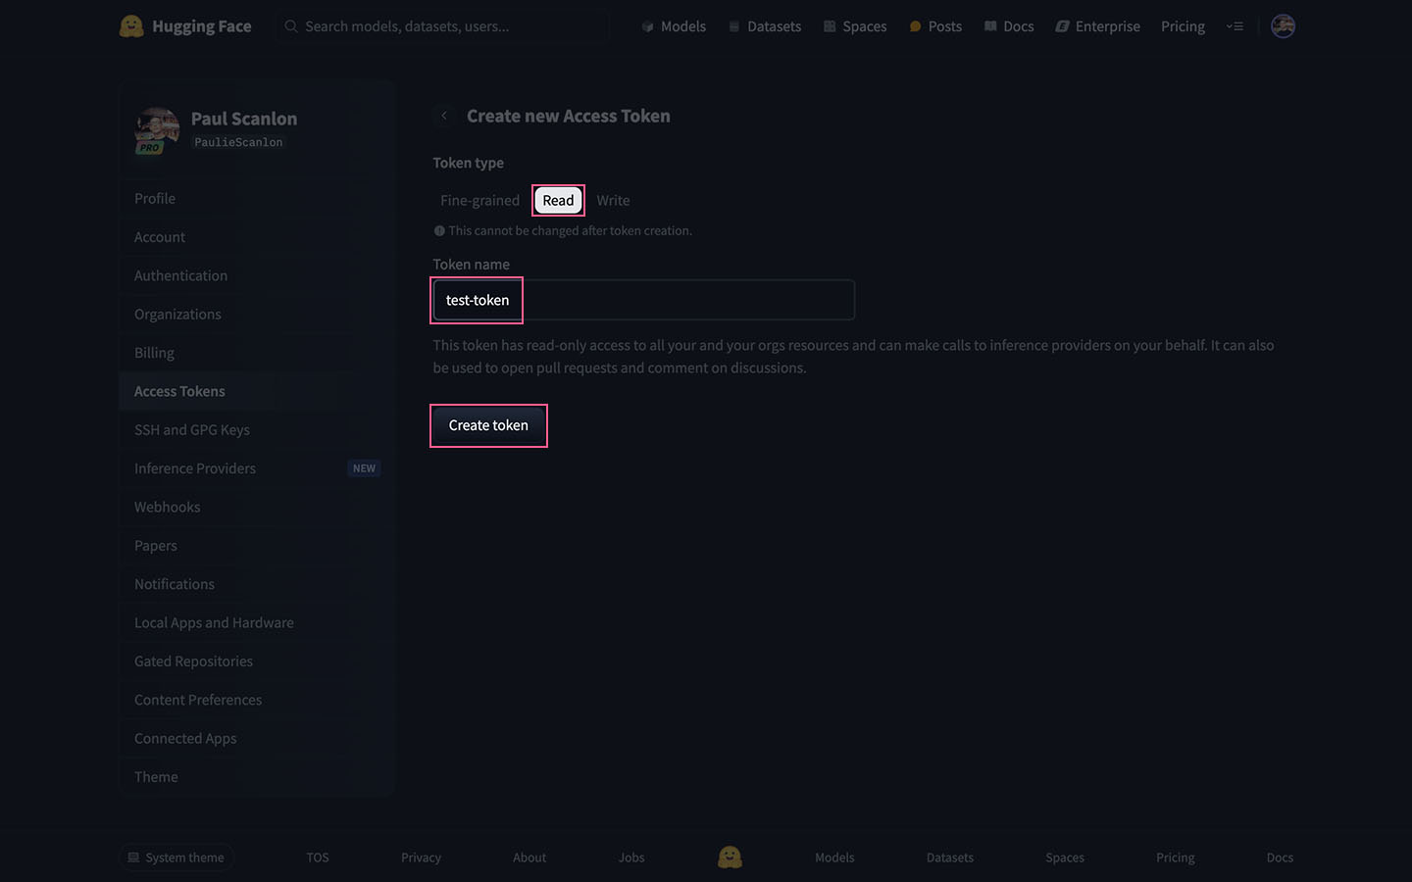Screen dimensions: 1412x882
Task: Open the user avatar menu in header
Action: [1283, 26]
